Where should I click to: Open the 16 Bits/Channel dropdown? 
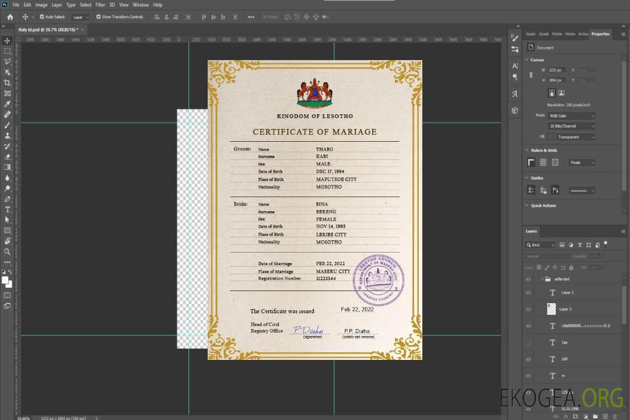click(x=572, y=126)
